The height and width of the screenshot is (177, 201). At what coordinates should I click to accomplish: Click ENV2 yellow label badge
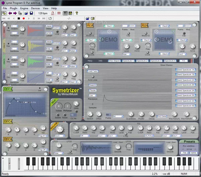click(8, 121)
